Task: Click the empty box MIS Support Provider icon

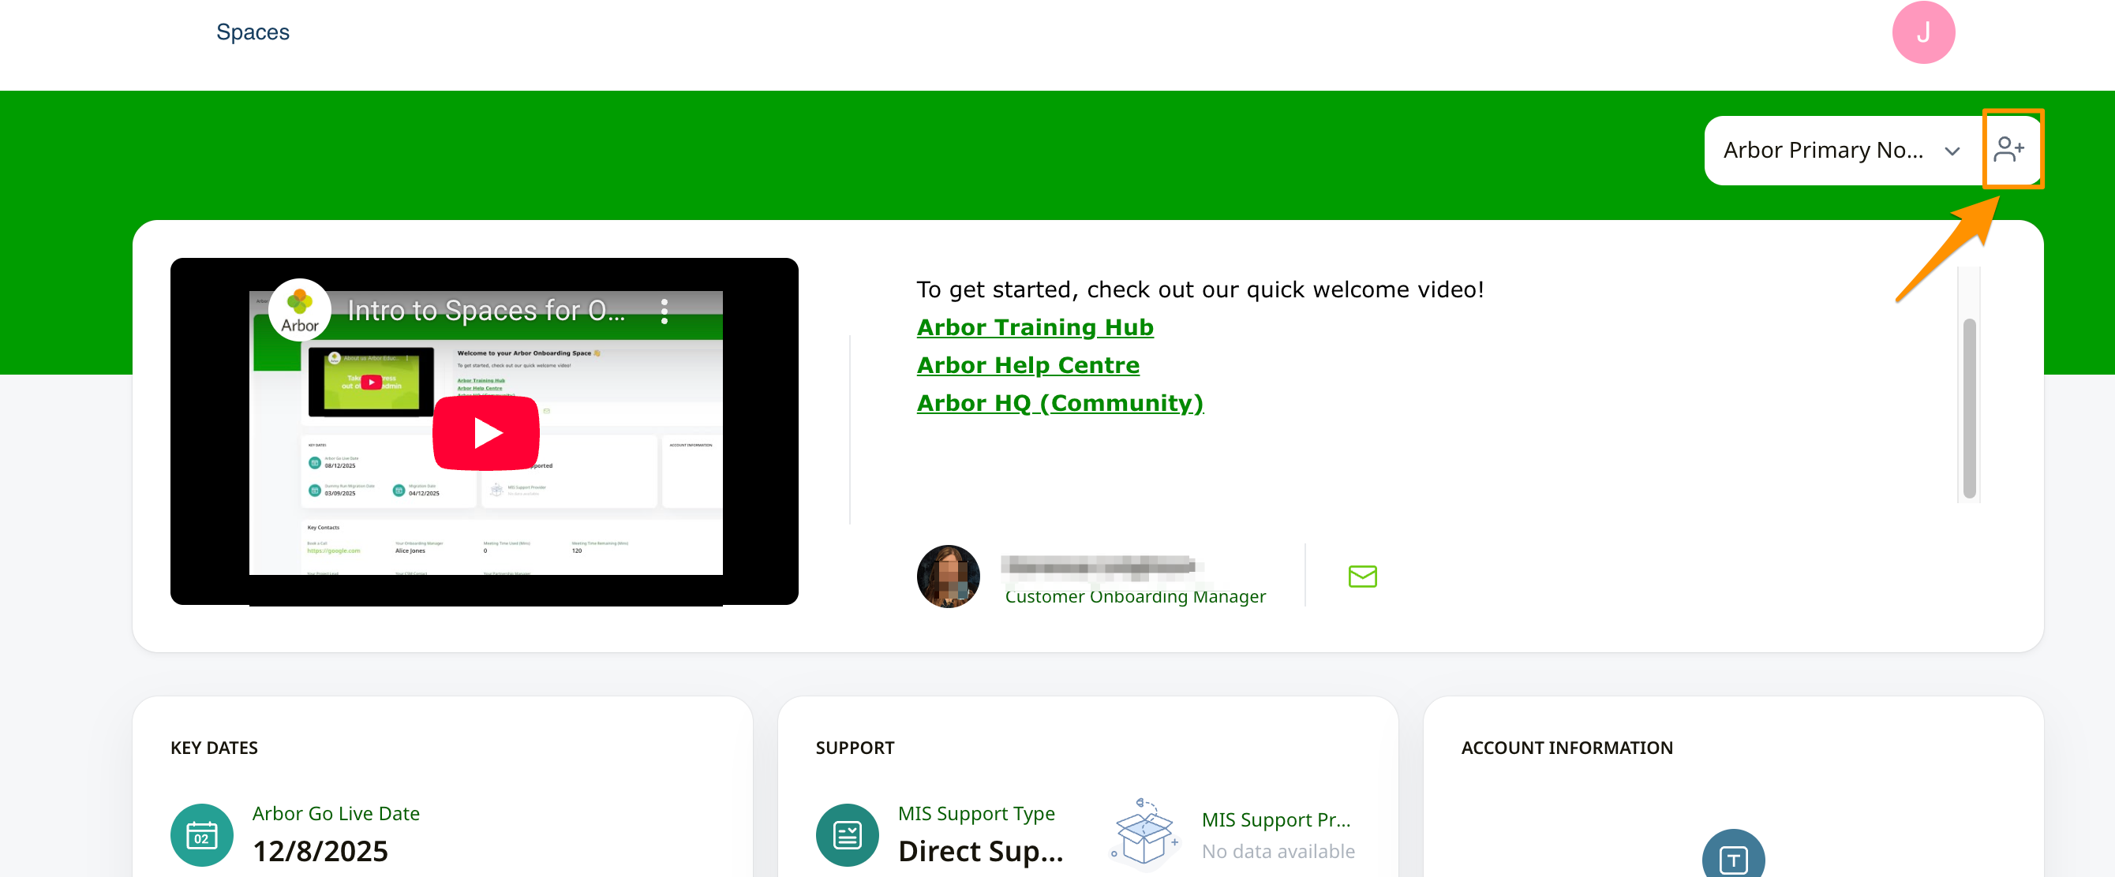Action: (1144, 834)
